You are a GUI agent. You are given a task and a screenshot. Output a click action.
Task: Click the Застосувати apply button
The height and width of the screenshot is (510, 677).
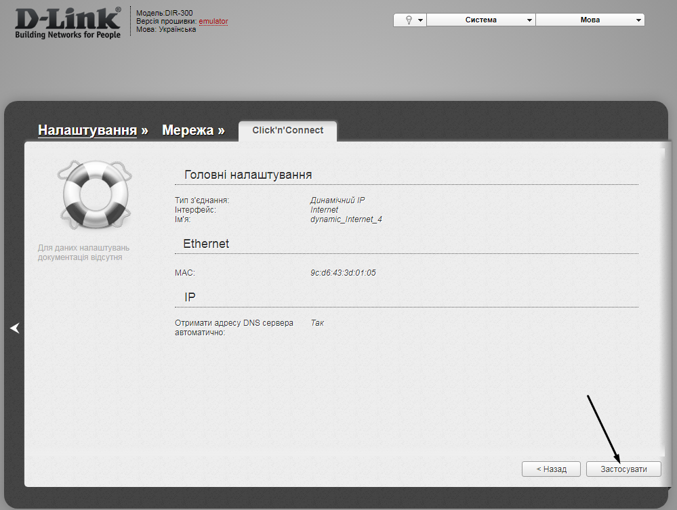(x=623, y=469)
